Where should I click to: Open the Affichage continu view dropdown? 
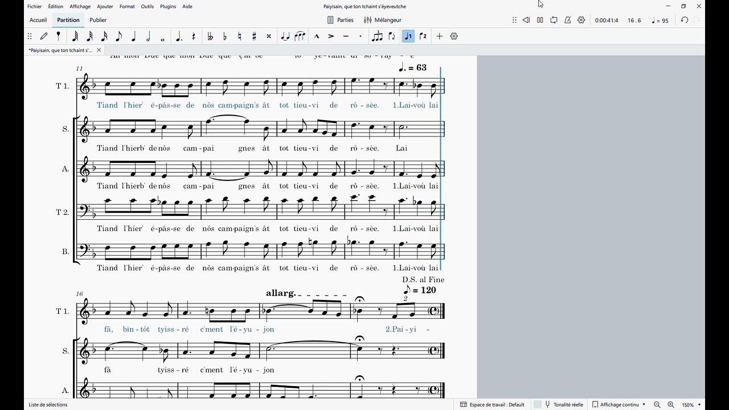pyautogui.click(x=619, y=405)
